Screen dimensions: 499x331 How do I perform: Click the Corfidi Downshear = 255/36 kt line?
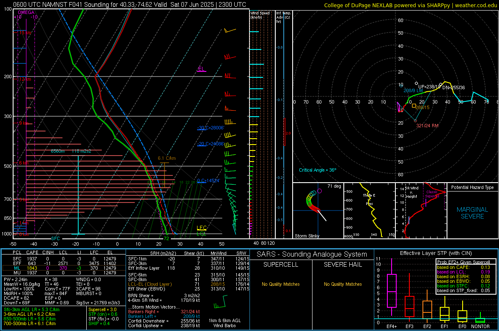[164, 321]
